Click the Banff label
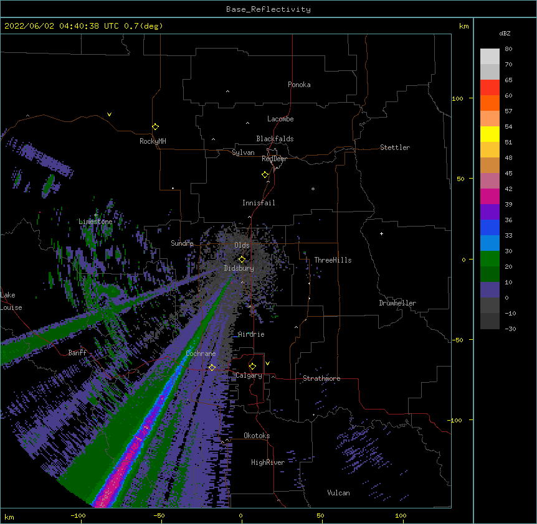Image resolution: width=537 pixels, height=524 pixels. pos(77,353)
